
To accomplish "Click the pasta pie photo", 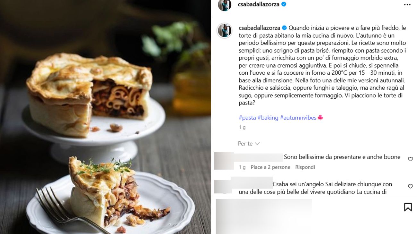I will point(106,117).
